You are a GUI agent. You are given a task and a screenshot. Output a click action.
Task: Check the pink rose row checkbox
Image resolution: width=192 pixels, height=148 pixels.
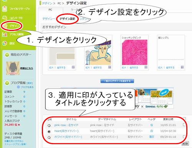pyautogui.click(x=184, y=125)
